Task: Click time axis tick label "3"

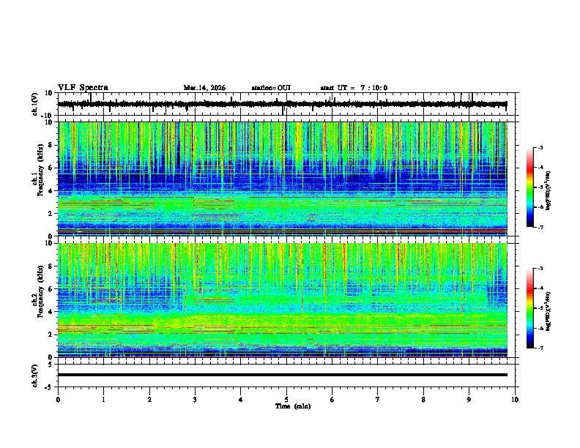Action: (195, 400)
